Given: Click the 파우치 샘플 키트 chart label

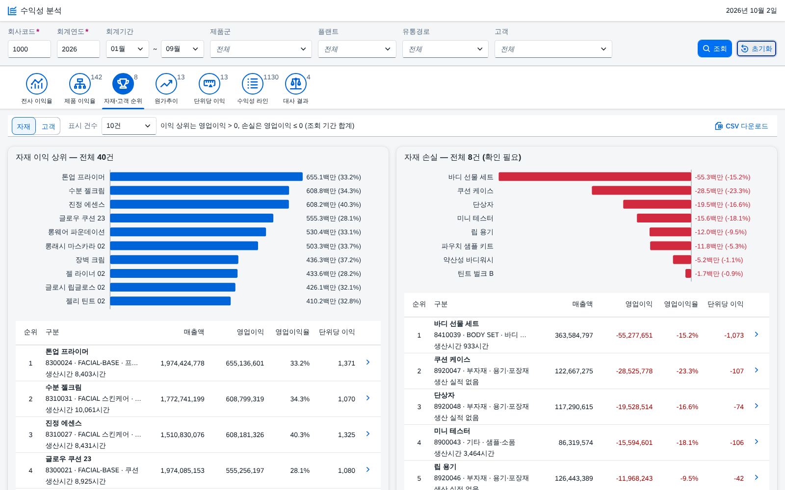Looking at the screenshot, I should tap(468, 246).
